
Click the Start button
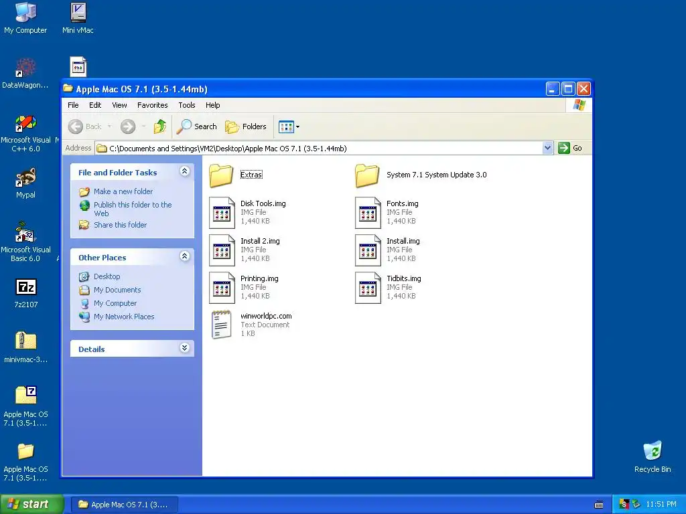coord(31,504)
